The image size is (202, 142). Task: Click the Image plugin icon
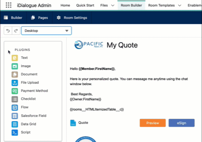[15, 66]
